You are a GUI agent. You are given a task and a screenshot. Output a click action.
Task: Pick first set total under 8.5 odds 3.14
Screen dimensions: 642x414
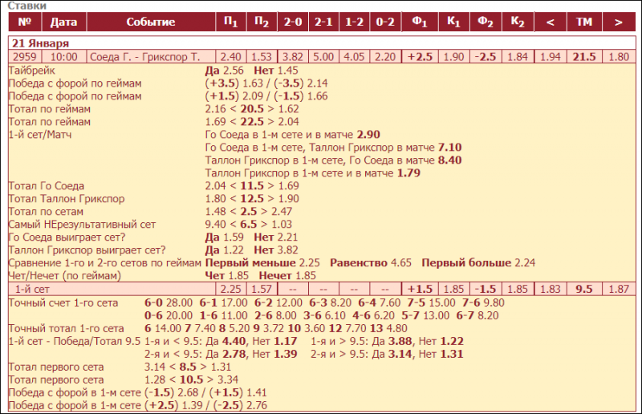point(154,367)
